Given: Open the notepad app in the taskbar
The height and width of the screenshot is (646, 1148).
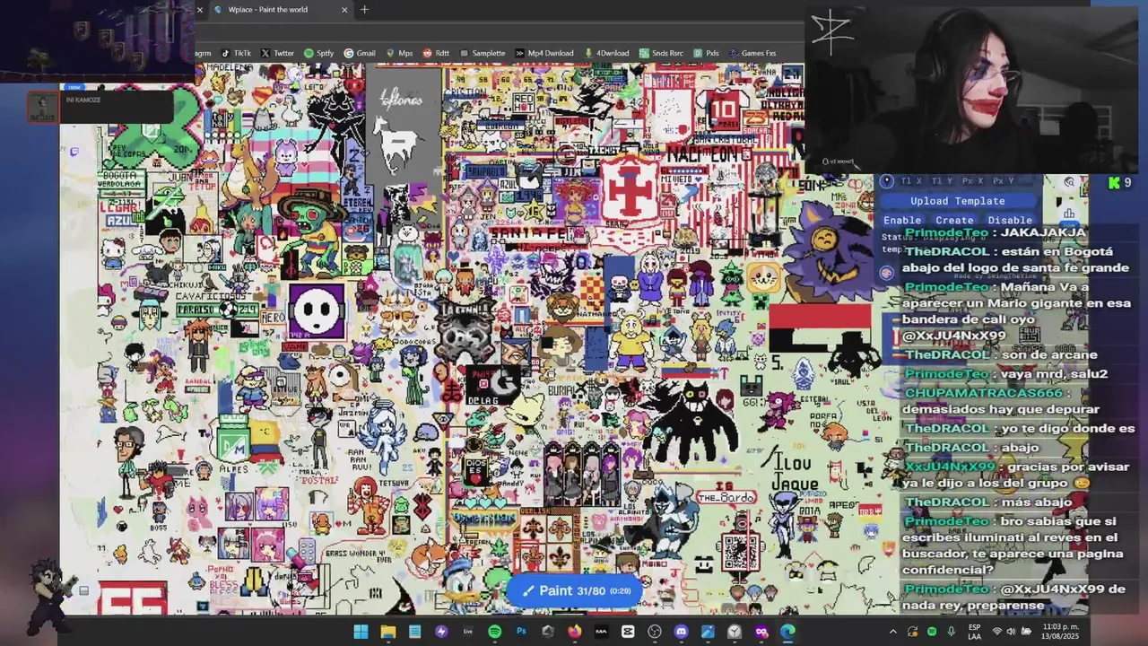Looking at the screenshot, I should (414, 632).
